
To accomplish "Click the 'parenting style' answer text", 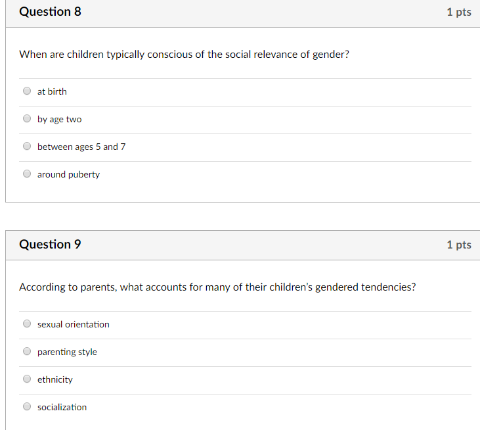I will pyautogui.click(x=67, y=352).
